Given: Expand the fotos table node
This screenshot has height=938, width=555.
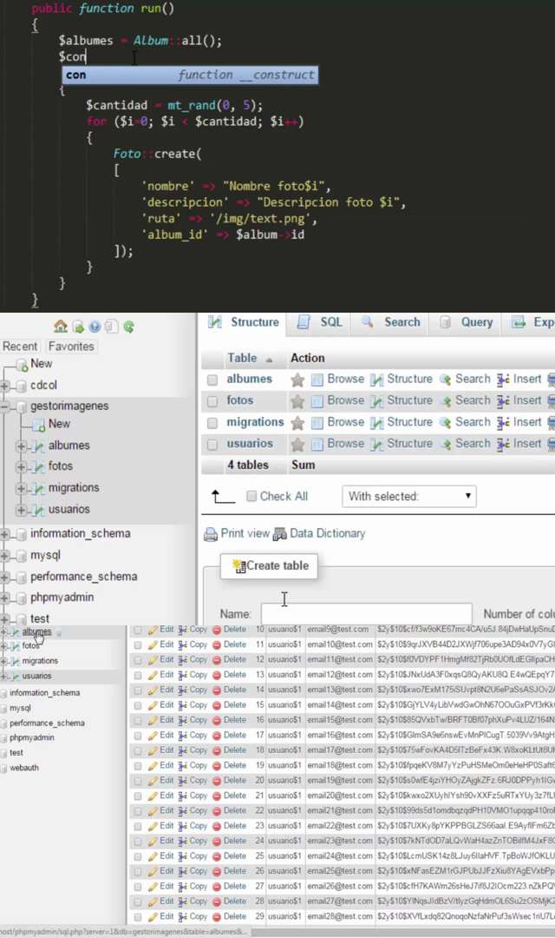Looking at the screenshot, I should [21, 467].
